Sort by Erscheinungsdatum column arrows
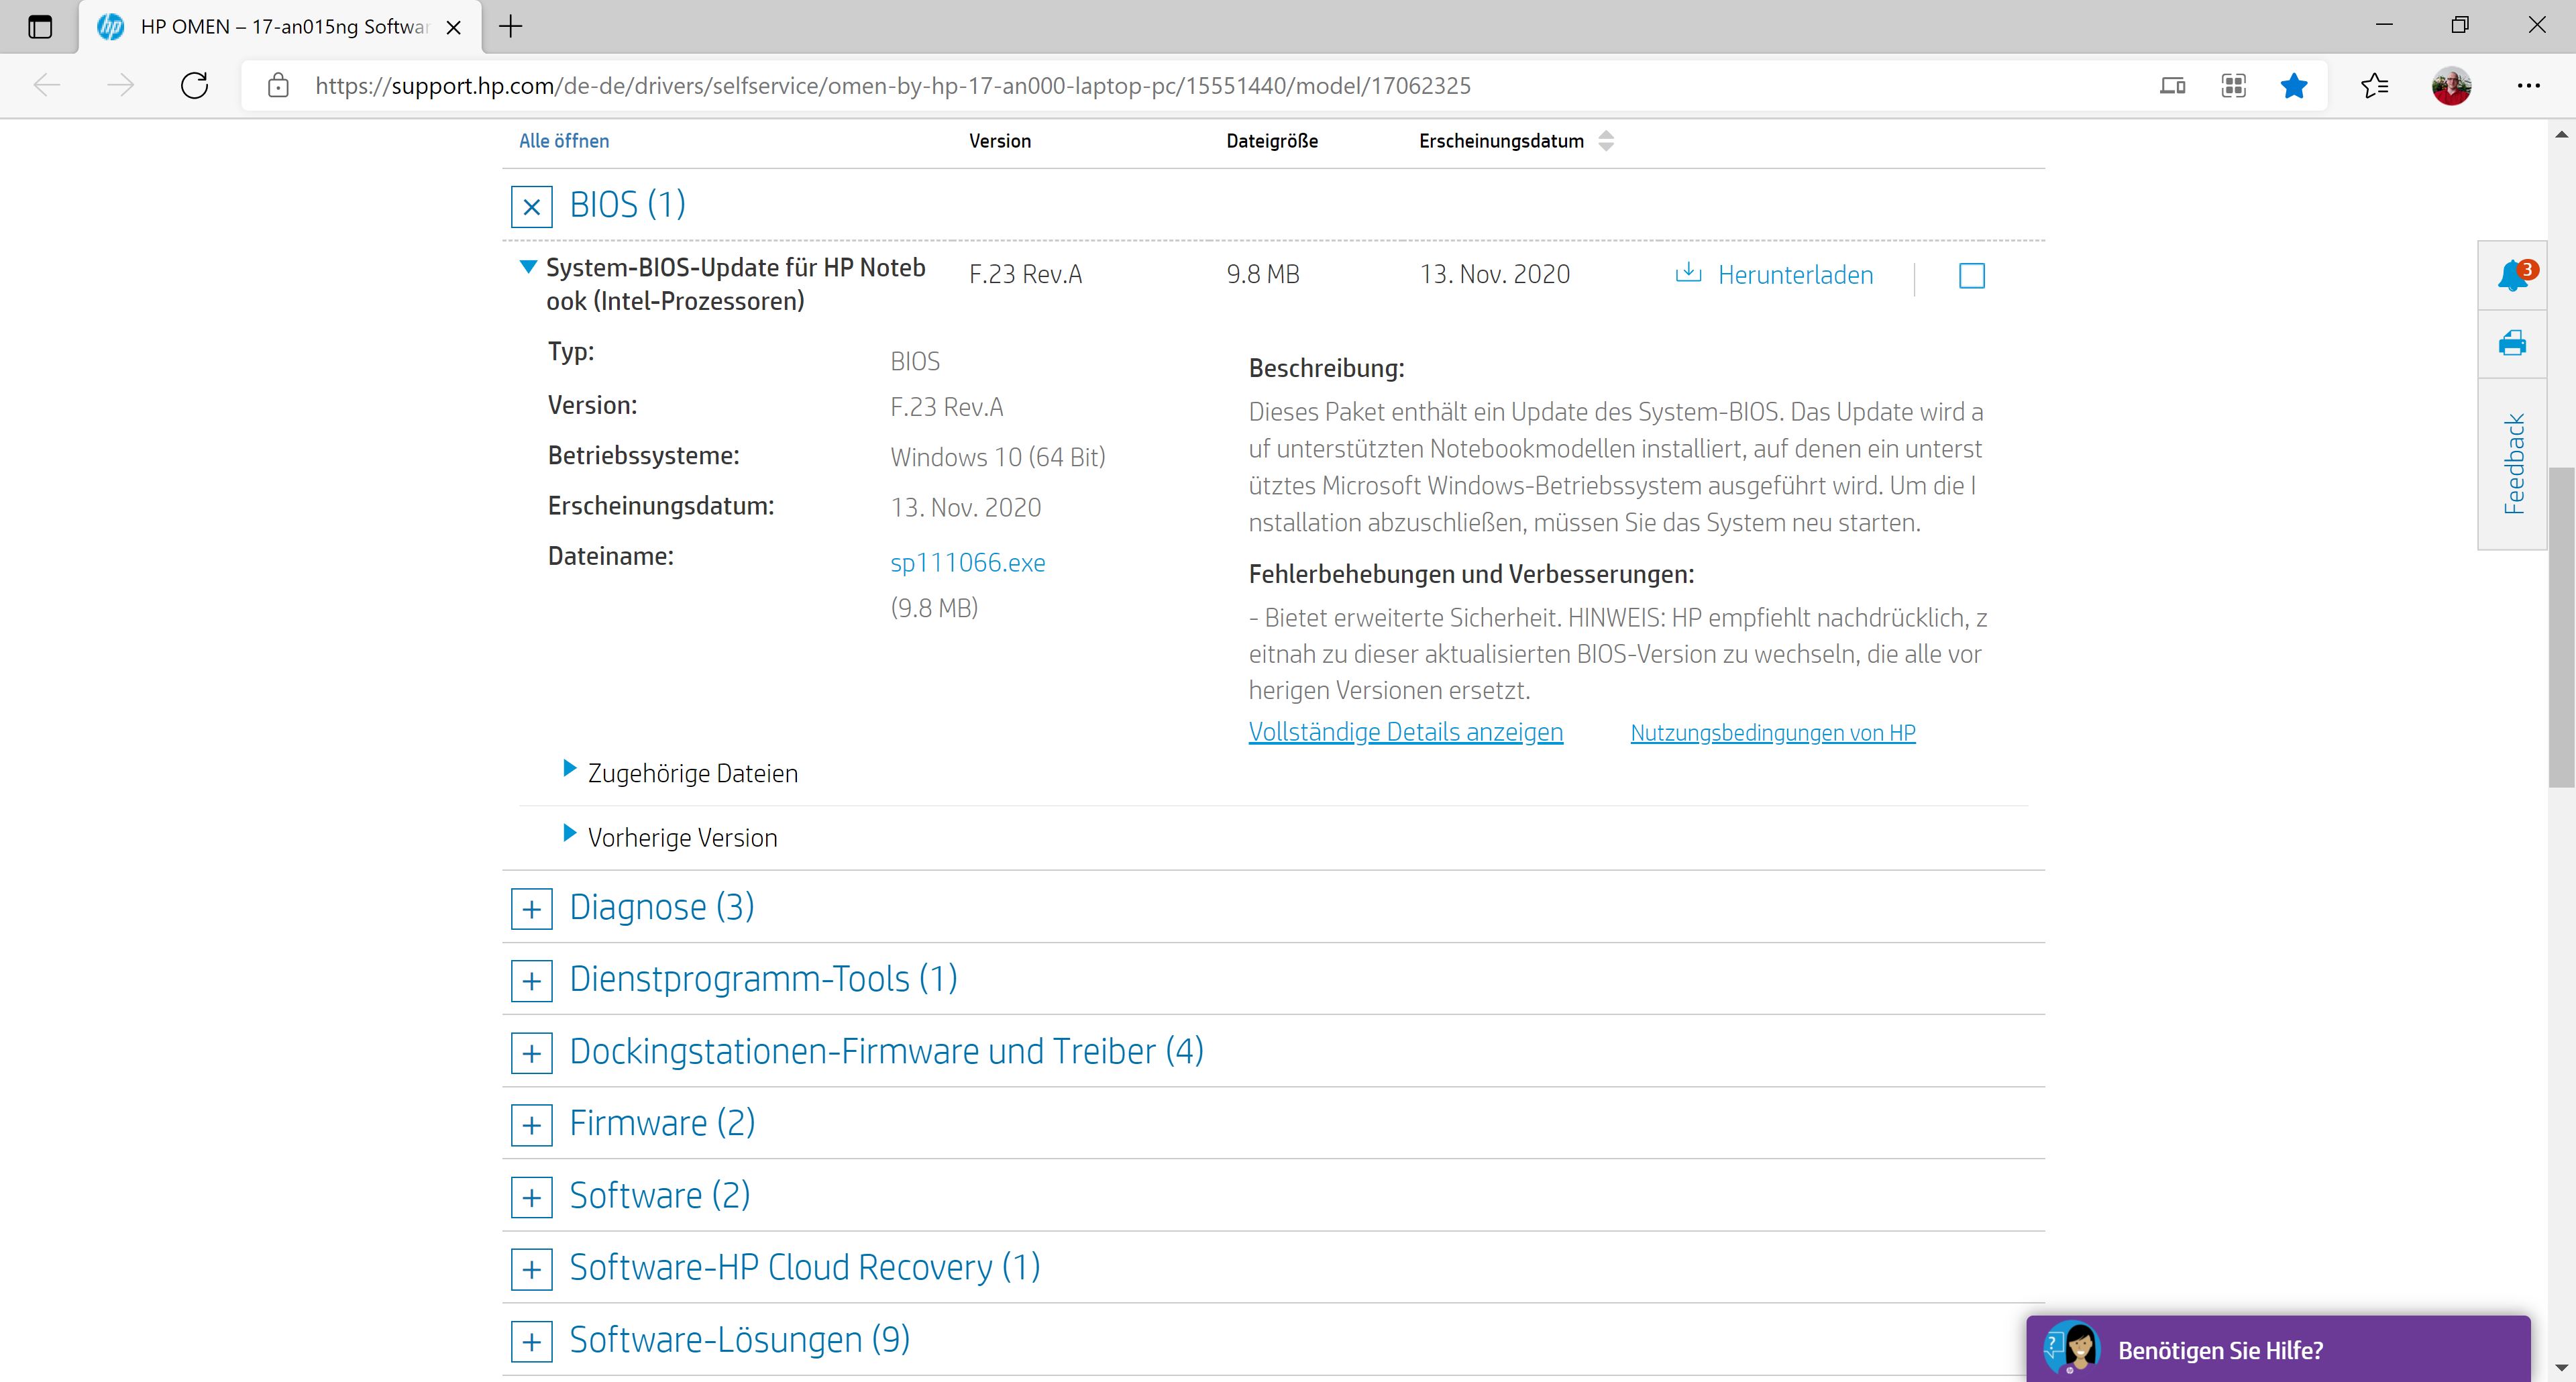Viewport: 2576px width, 1382px height. (x=1605, y=141)
